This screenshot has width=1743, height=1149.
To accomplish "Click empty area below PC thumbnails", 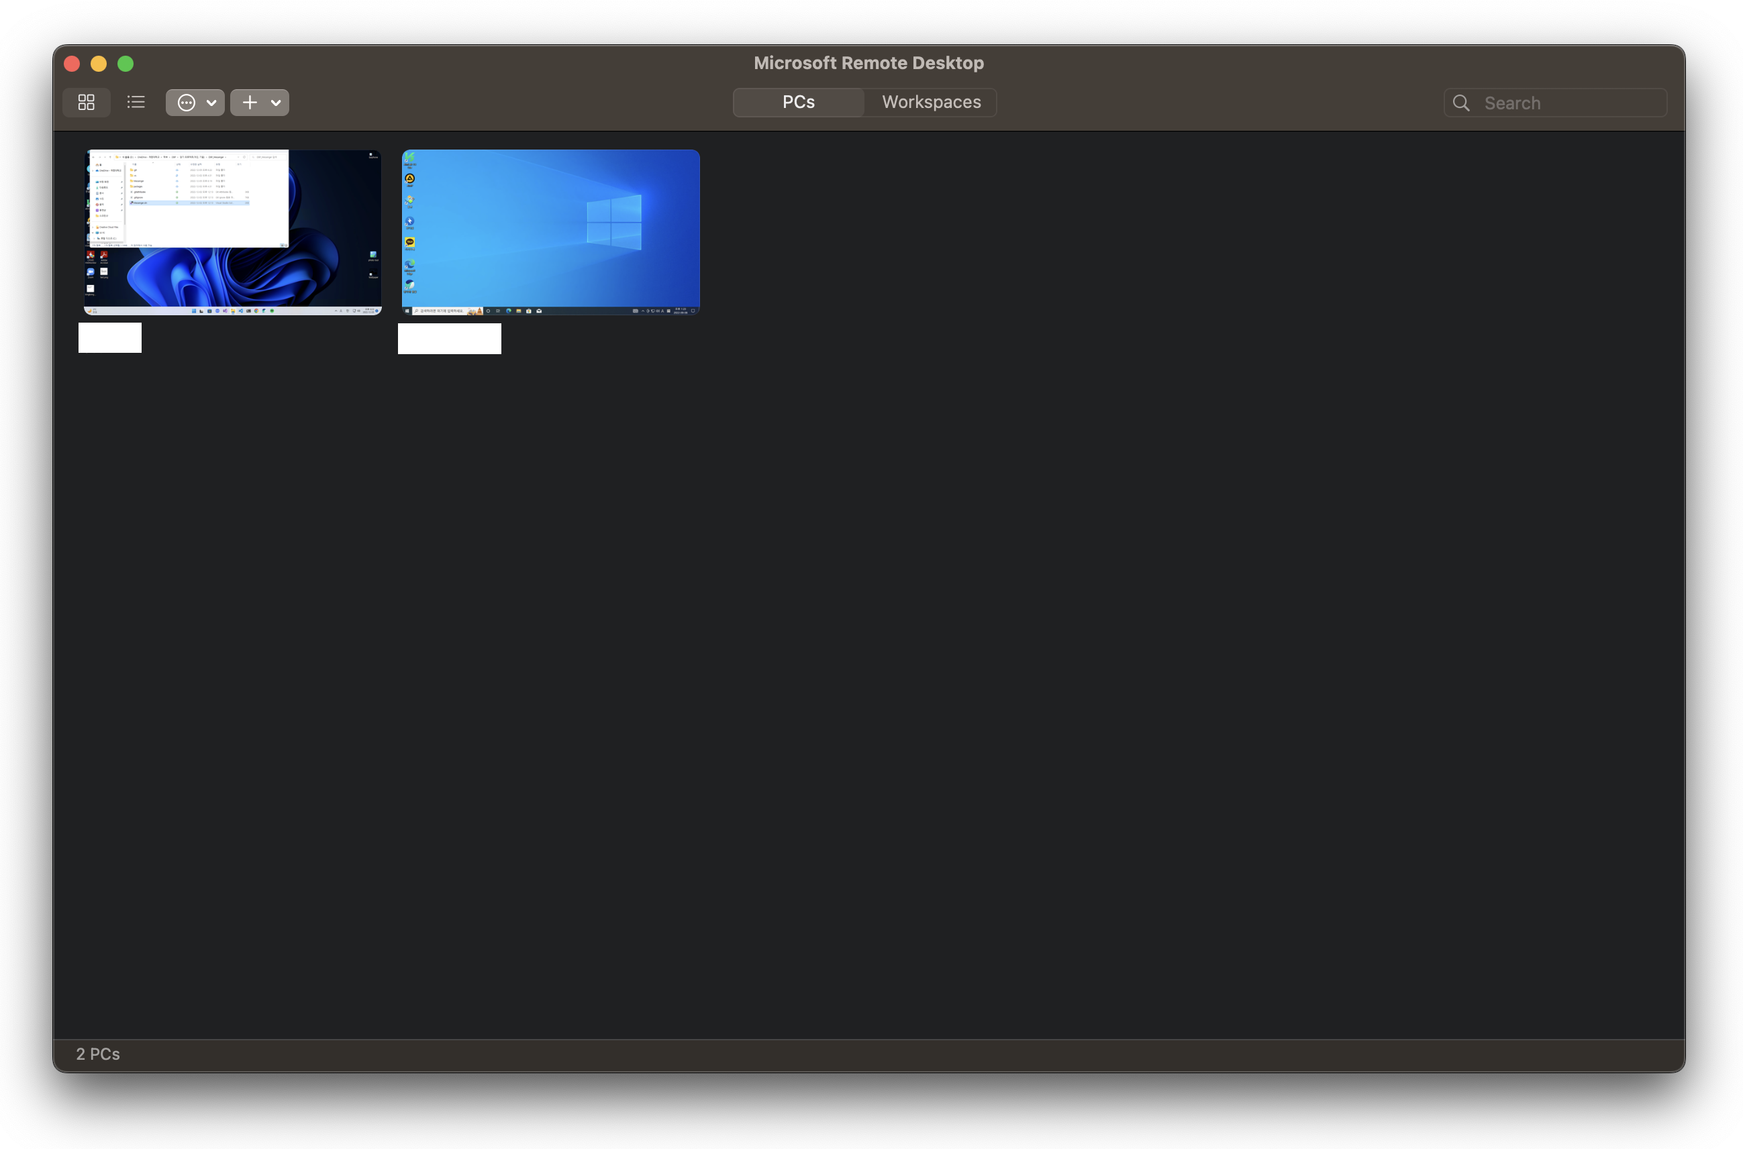I will pyautogui.click(x=868, y=659).
